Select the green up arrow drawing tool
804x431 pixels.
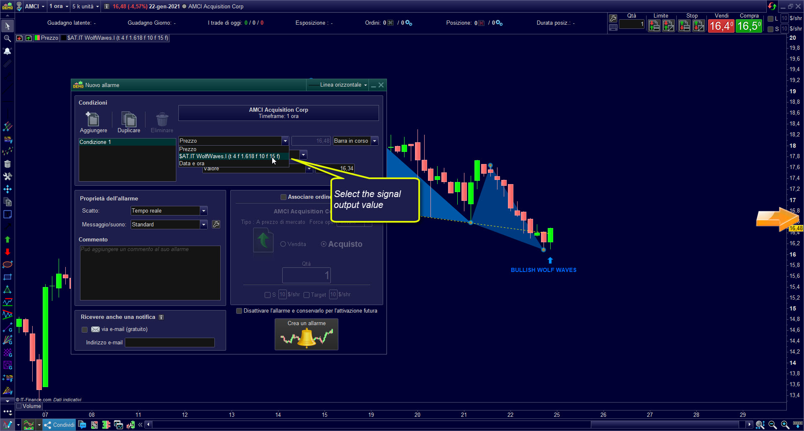[7, 239]
